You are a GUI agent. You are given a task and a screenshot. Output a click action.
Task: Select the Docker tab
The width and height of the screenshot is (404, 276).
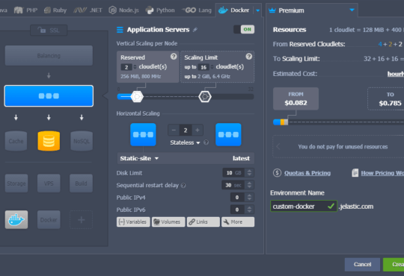(x=234, y=10)
